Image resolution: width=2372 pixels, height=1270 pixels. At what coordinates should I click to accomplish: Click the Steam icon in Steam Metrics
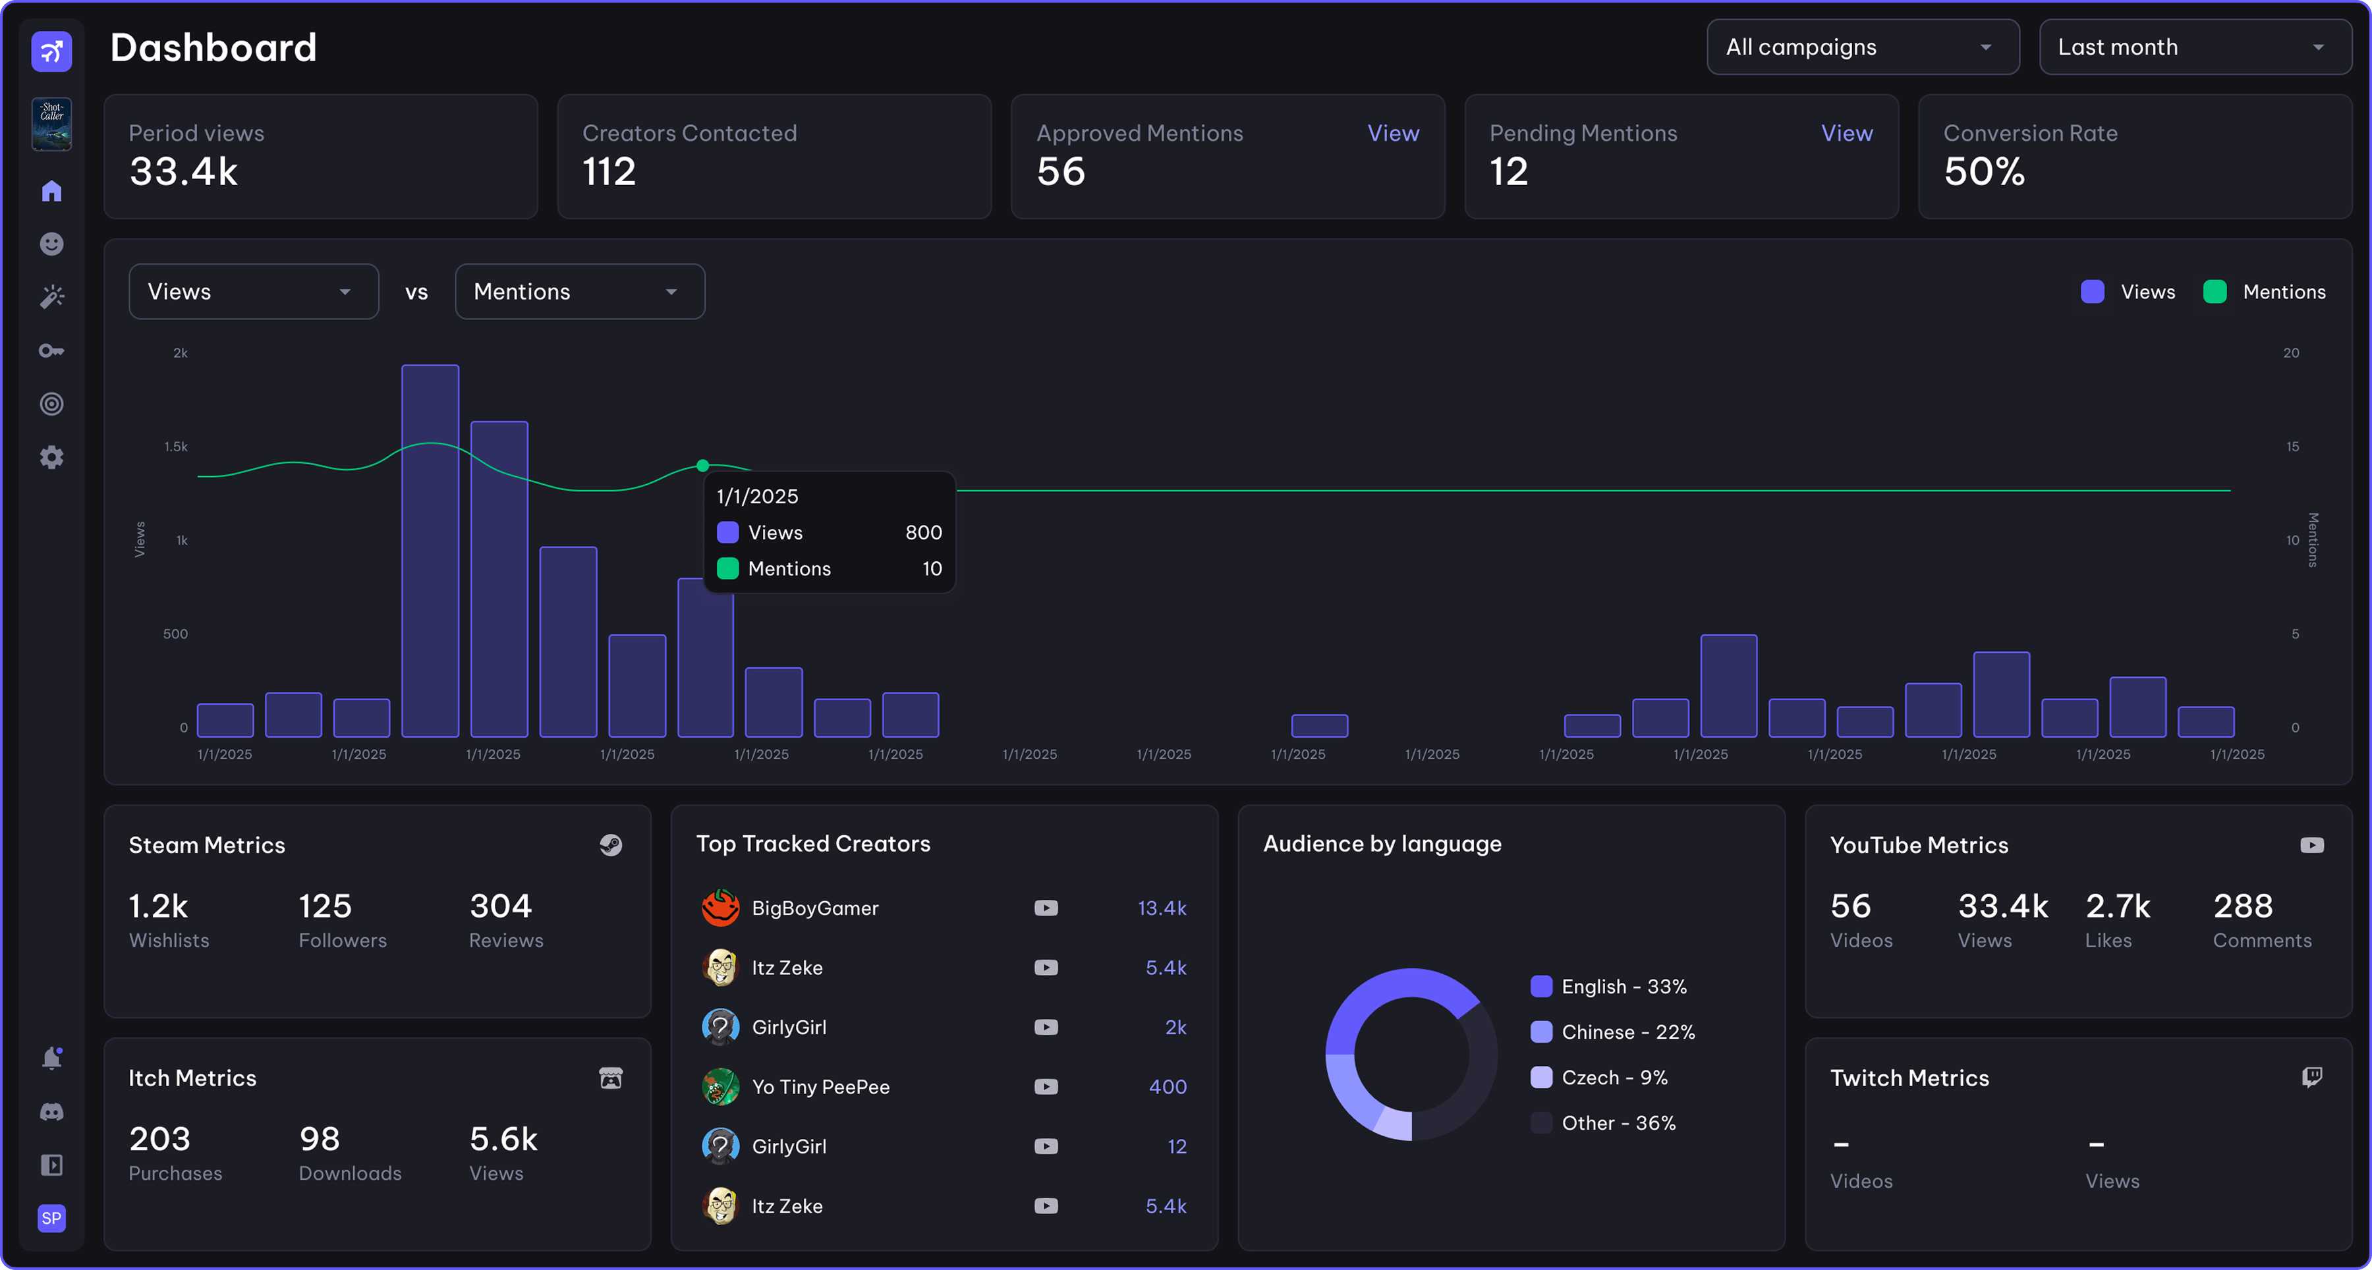pyautogui.click(x=611, y=845)
